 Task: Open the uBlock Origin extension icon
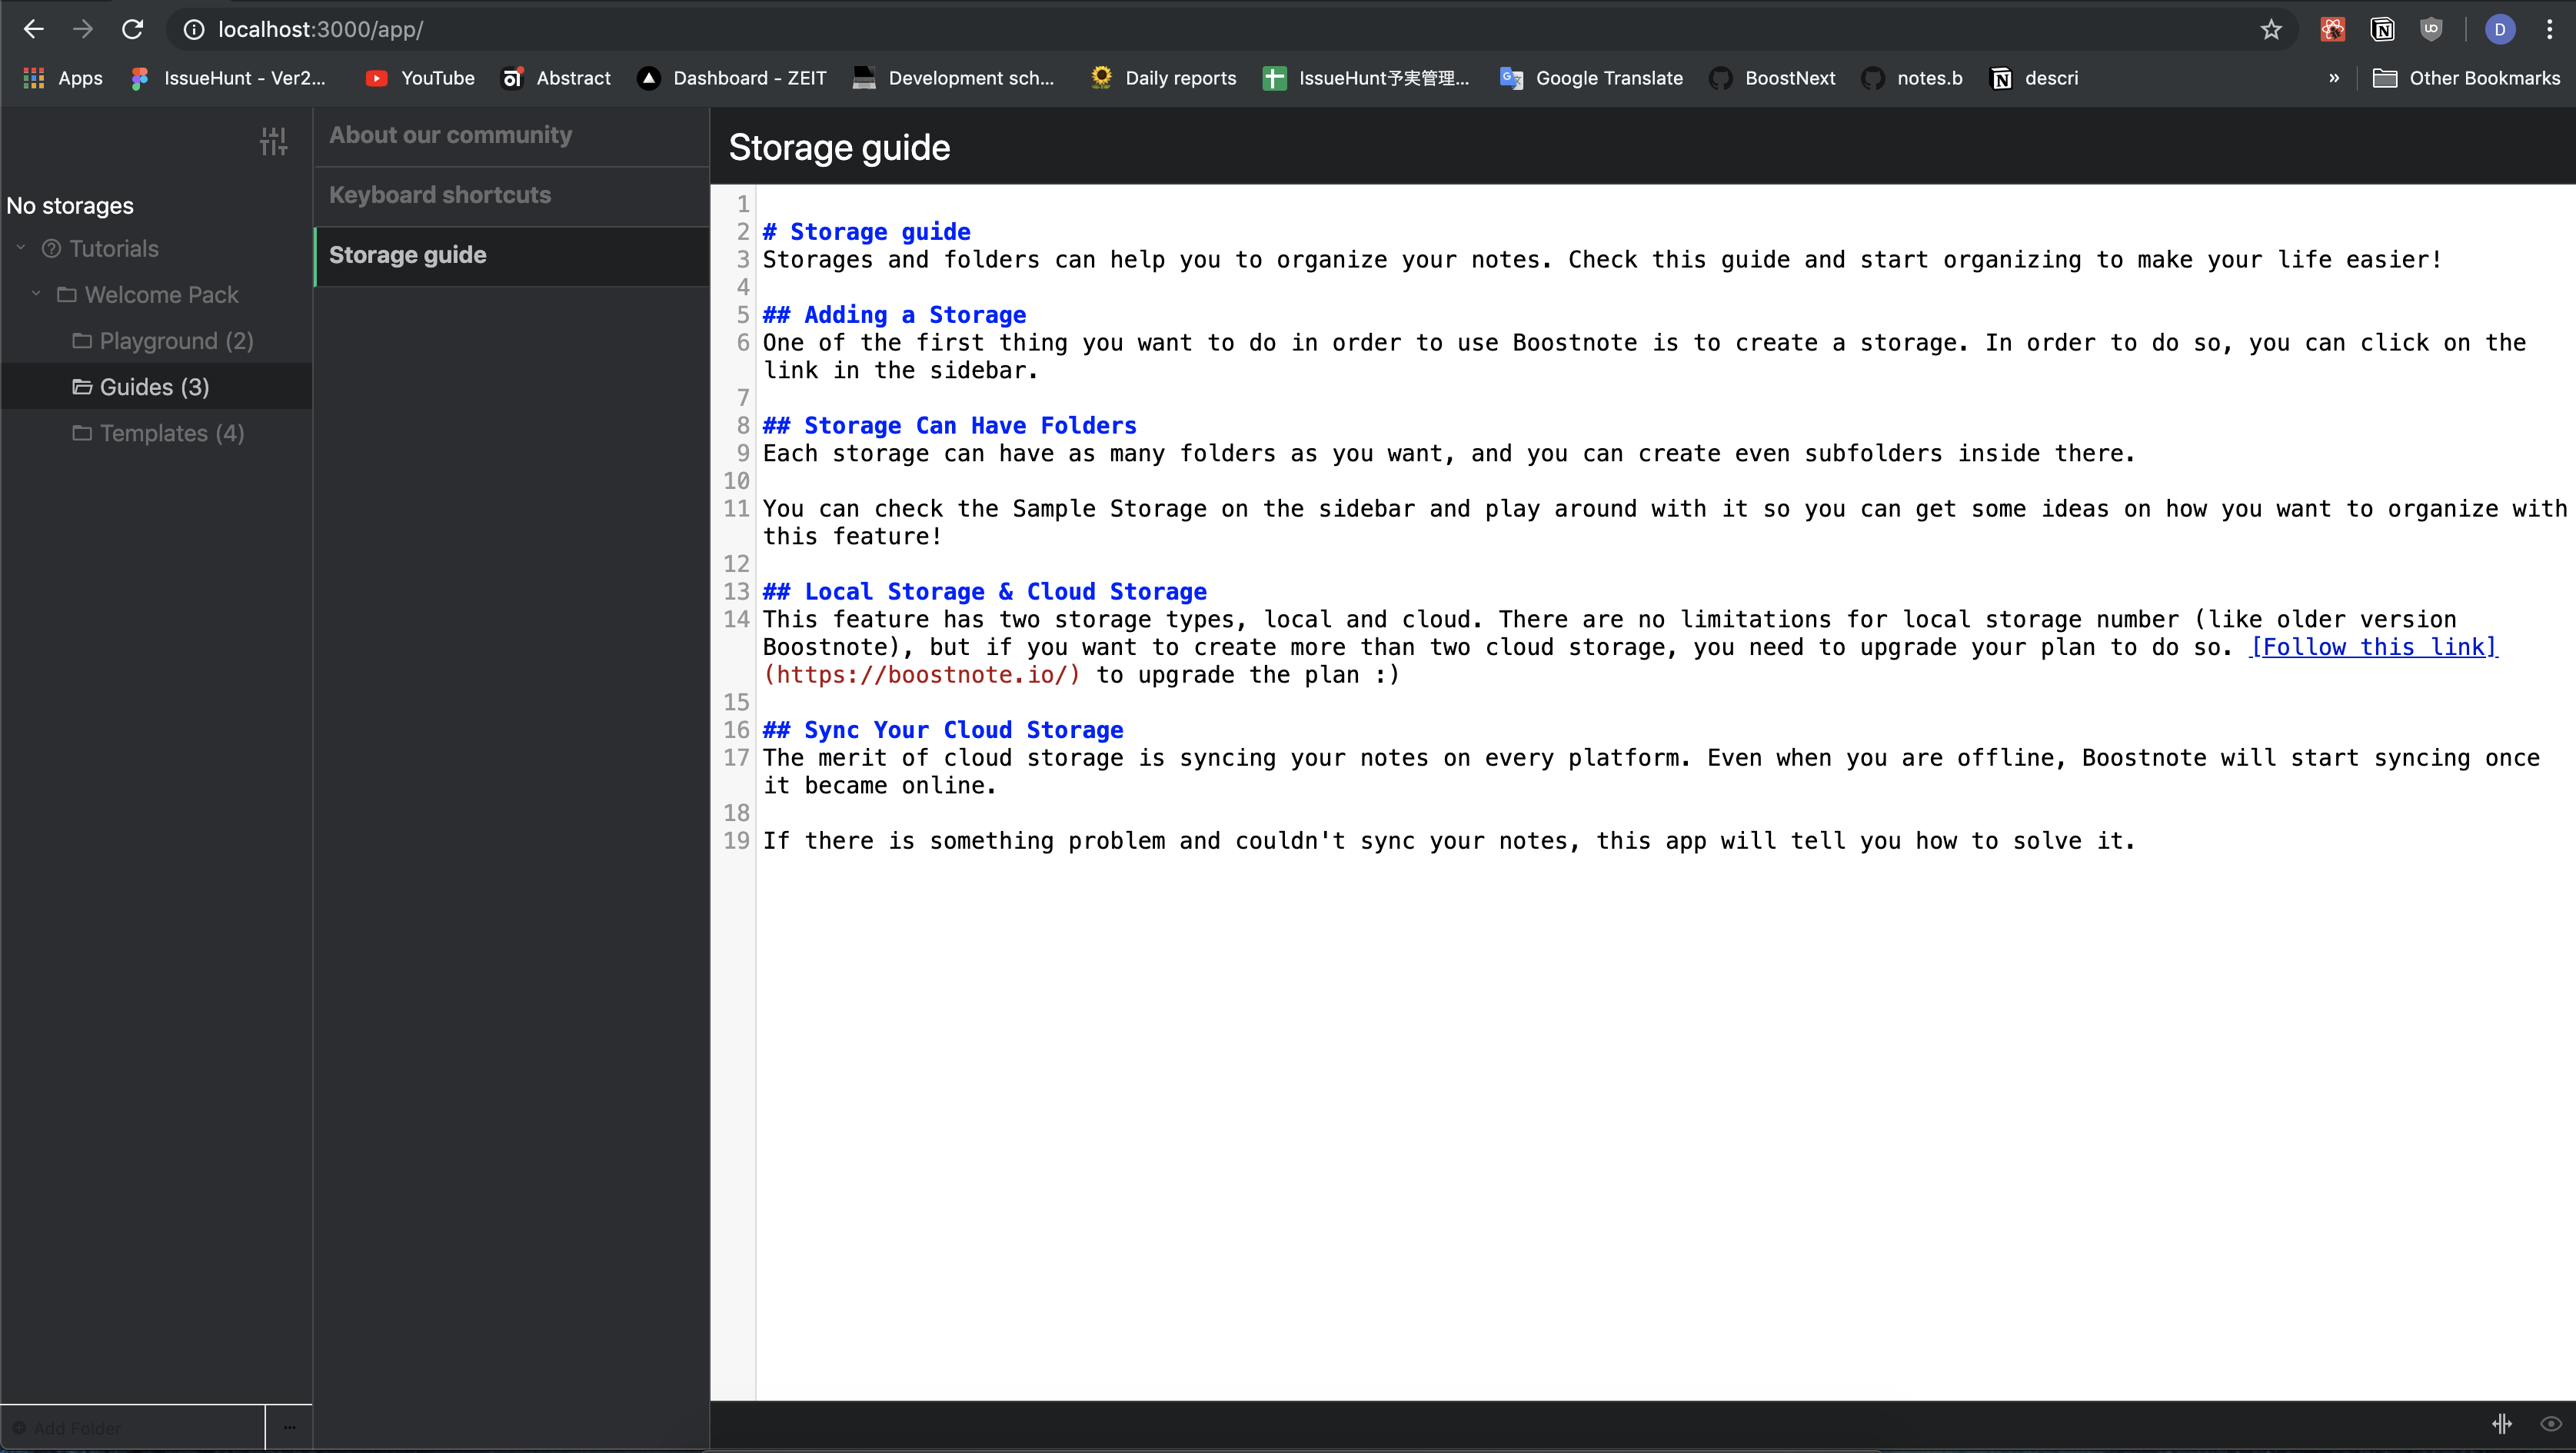(x=2432, y=29)
